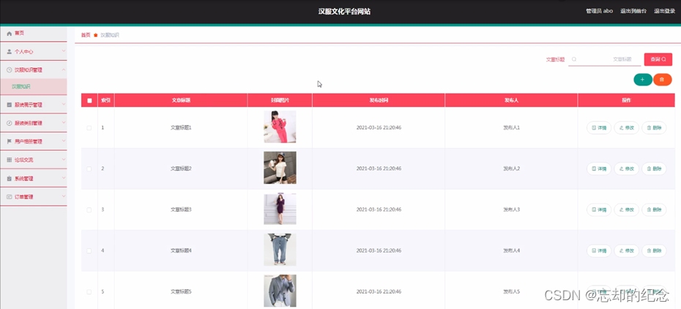Click 删除 for 文章标题4 row
The image size is (681, 309).
[654, 251]
